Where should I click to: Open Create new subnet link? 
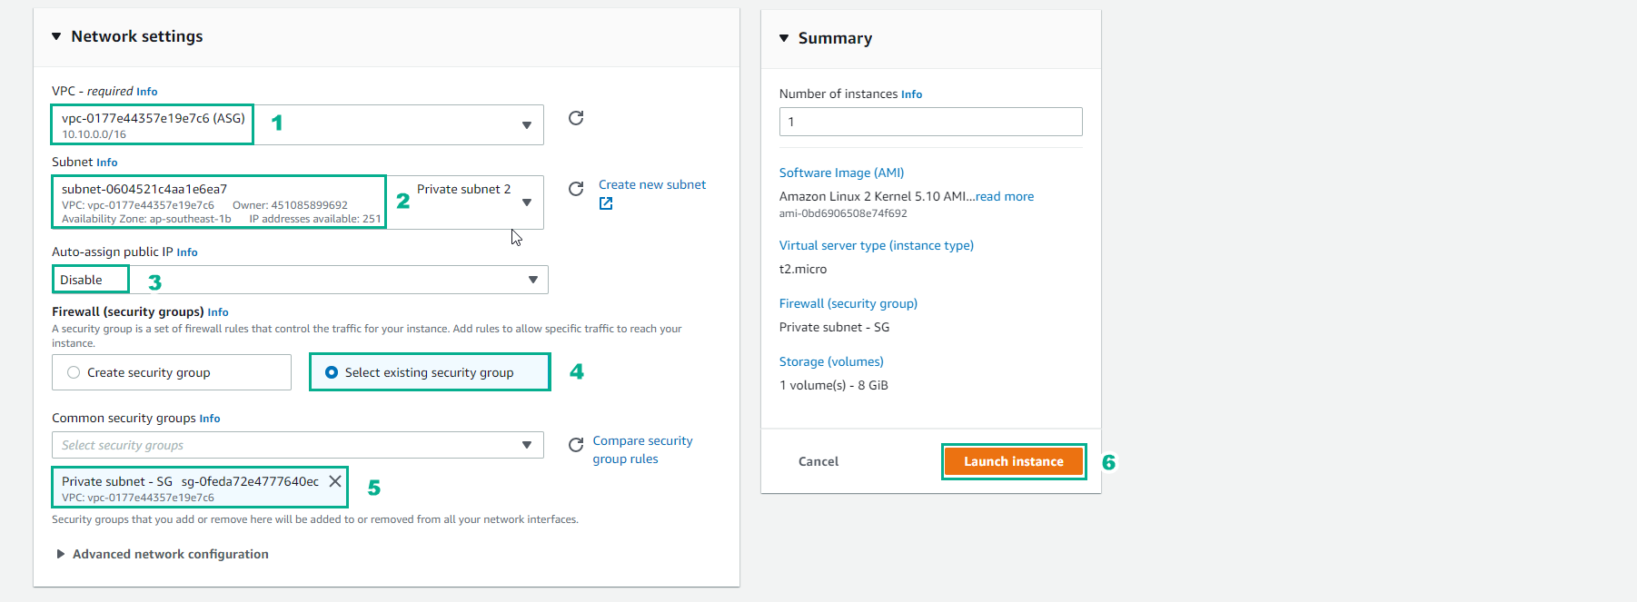(652, 184)
